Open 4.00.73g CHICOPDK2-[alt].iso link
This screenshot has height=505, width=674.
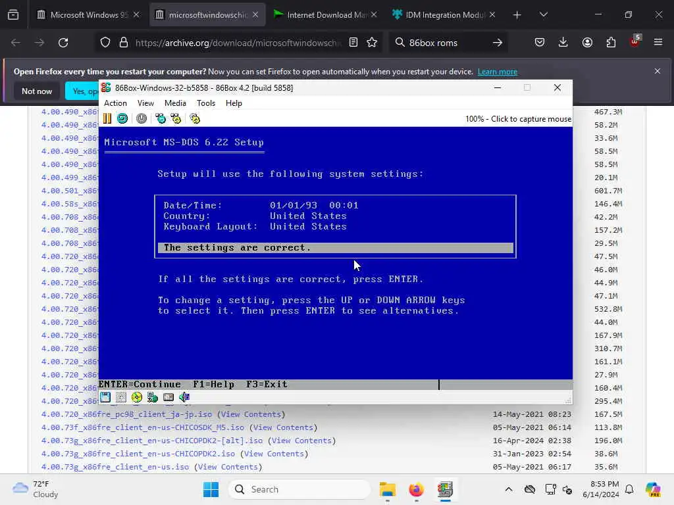pos(152,441)
